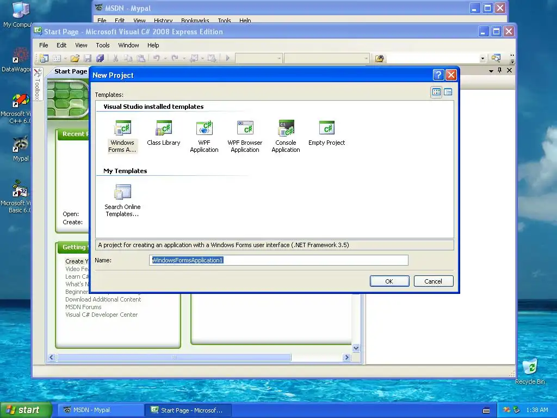This screenshot has height=418, width=557.
Task: Open Microsoft Visual C++ 6.0 desktop shortcut
Action: point(16,109)
